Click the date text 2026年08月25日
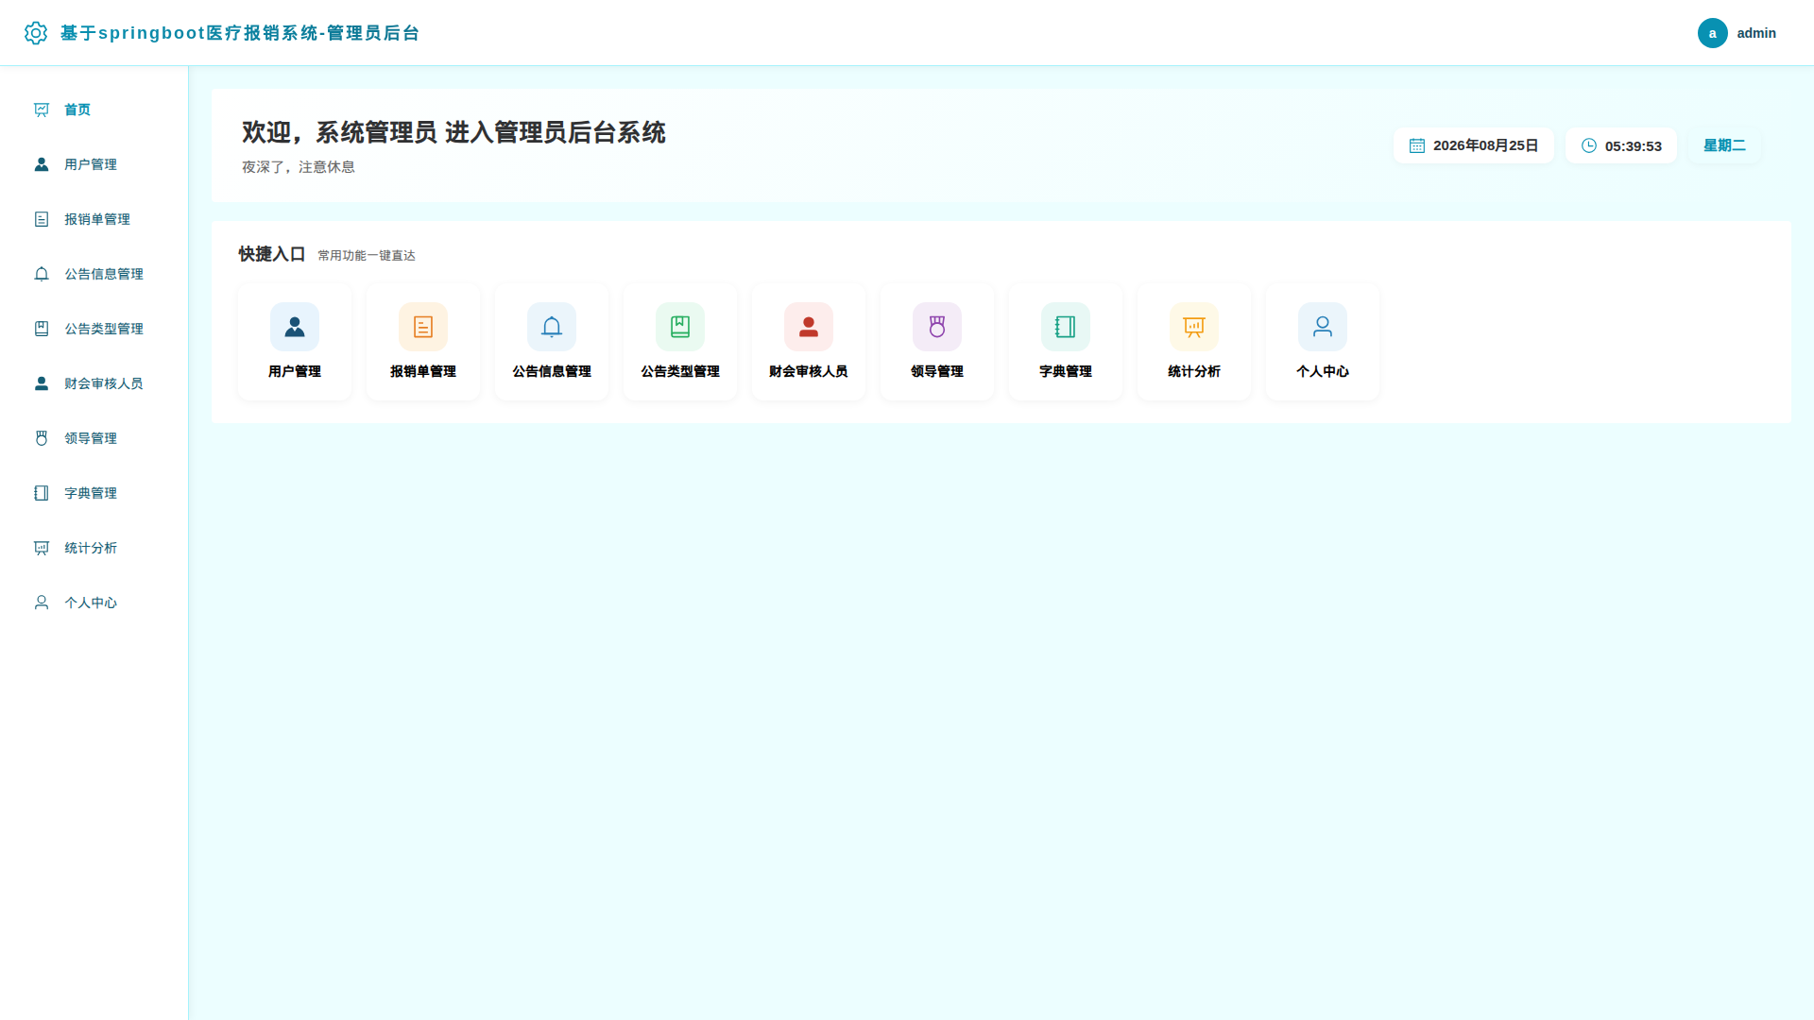 [x=1485, y=145]
